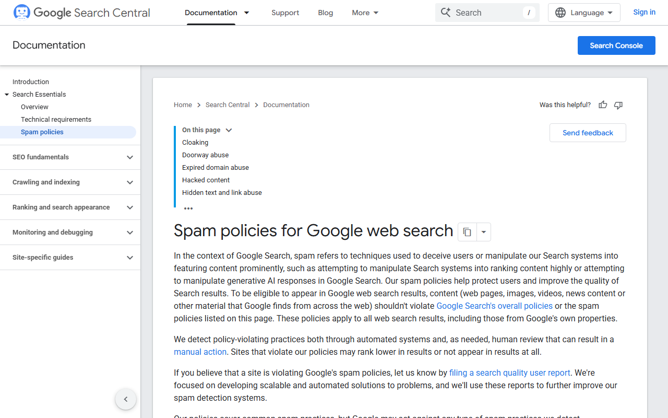Select Spam policies in sidebar
Screen dimensions: 668x418
point(68,132)
